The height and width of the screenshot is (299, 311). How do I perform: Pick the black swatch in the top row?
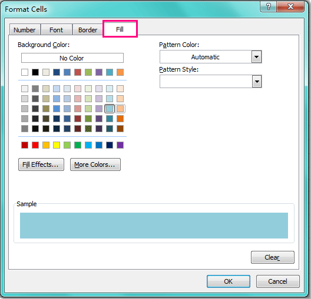point(35,72)
